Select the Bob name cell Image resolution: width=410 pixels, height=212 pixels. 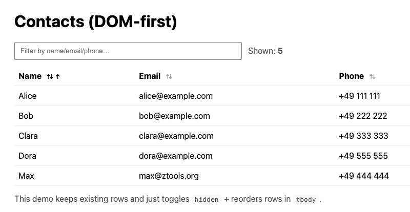pos(26,116)
